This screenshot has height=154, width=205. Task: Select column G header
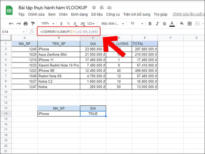194,38
